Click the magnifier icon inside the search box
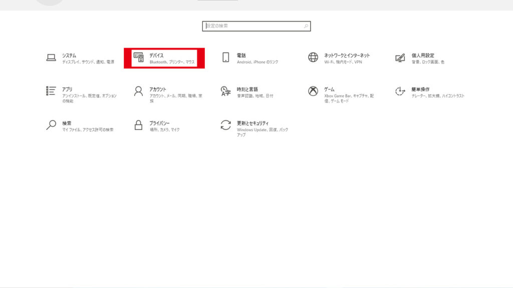Image resolution: width=513 pixels, height=288 pixels. coord(306,26)
